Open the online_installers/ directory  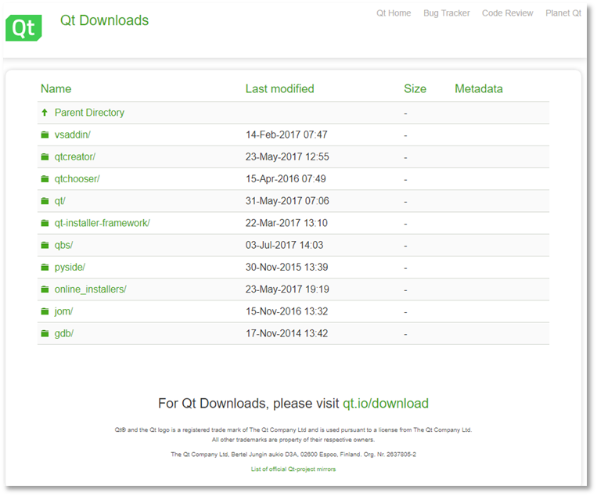point(90,289)
